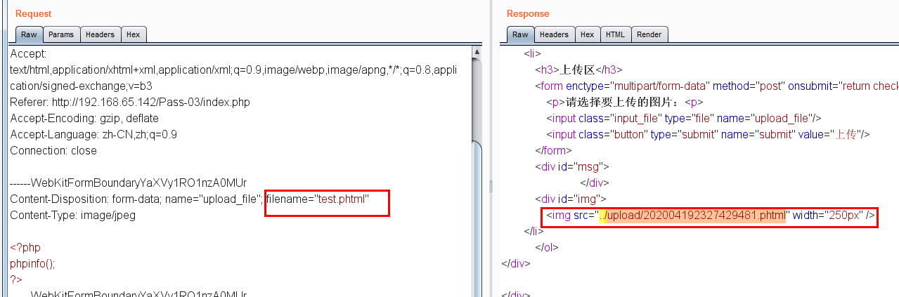The width and height of the screenshot is (899, 297).
Task: Click the <?php line in request body
Action: 25,248
